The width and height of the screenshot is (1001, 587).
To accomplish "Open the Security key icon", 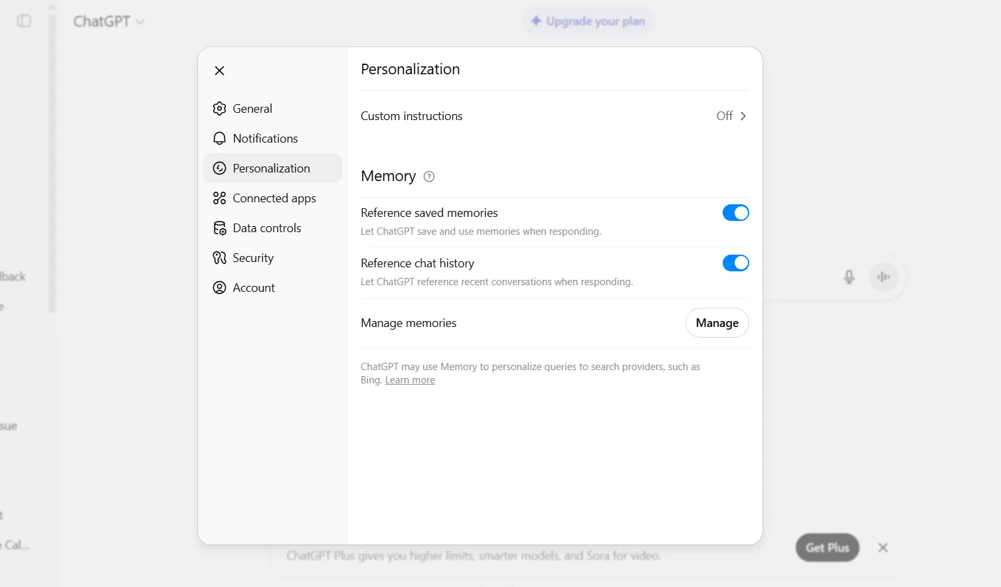I will coord(219,257).
